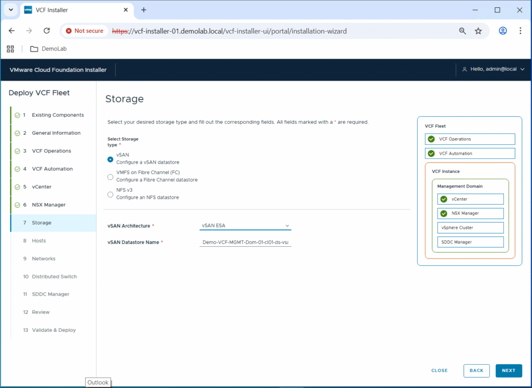Open the apps grid icon in bookmarks bar
The width and height of the screenshot is (532, 388).
[x=10, y=49]
